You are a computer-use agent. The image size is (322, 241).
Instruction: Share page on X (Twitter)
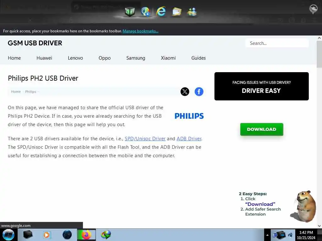point(185,91)
